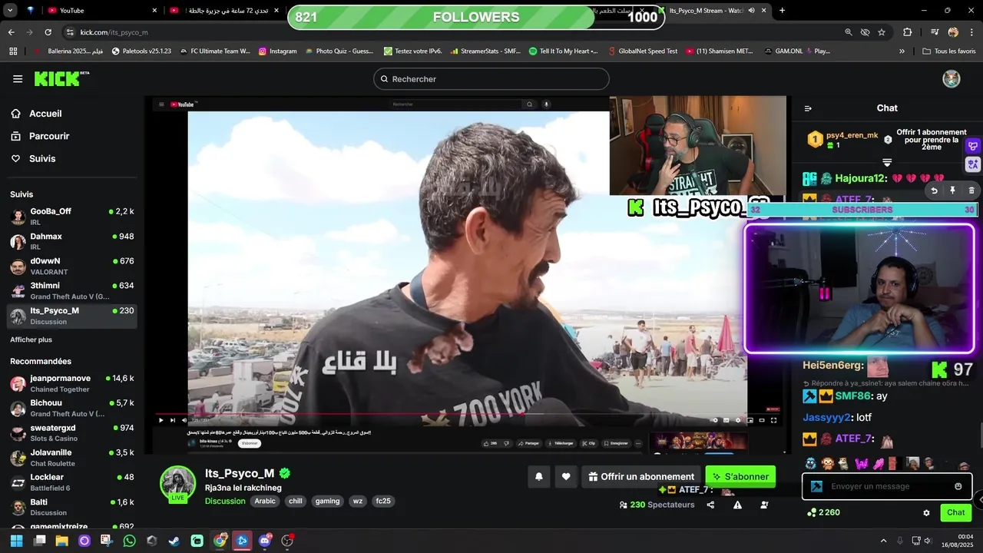Viewport: 983px width, 553px height.
Task: Click the kick.com address bar
Action: point(453,32)
